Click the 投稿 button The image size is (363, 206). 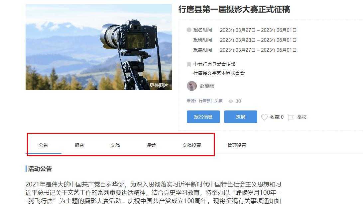[x=241, y=117]
